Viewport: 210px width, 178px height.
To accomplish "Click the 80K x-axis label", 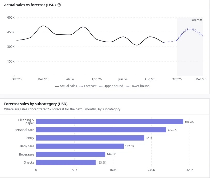I will coord(75,170).
